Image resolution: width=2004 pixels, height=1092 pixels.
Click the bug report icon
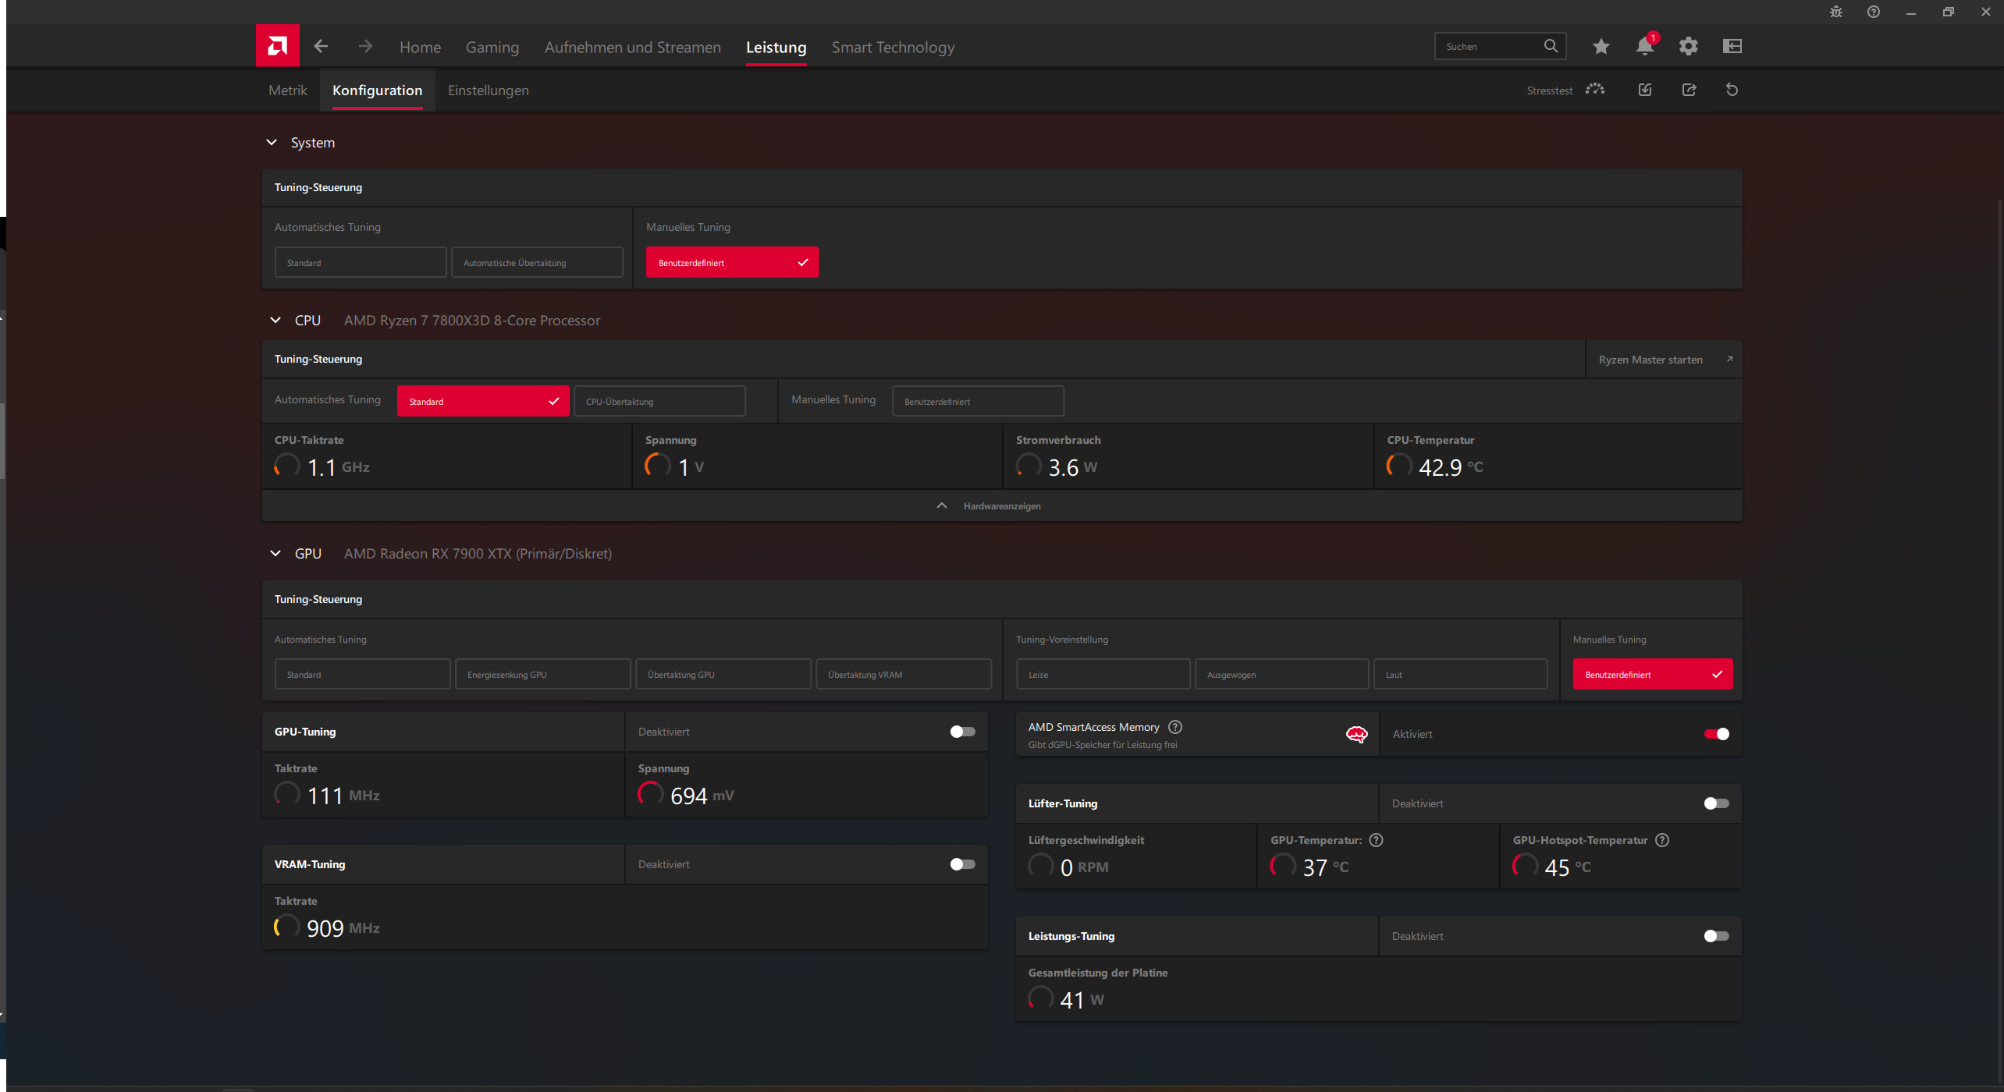coord(1835,12)
